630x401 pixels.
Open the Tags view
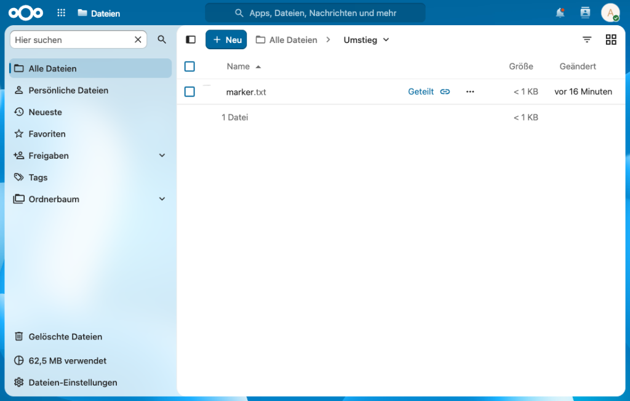click(x=91, y=177)
